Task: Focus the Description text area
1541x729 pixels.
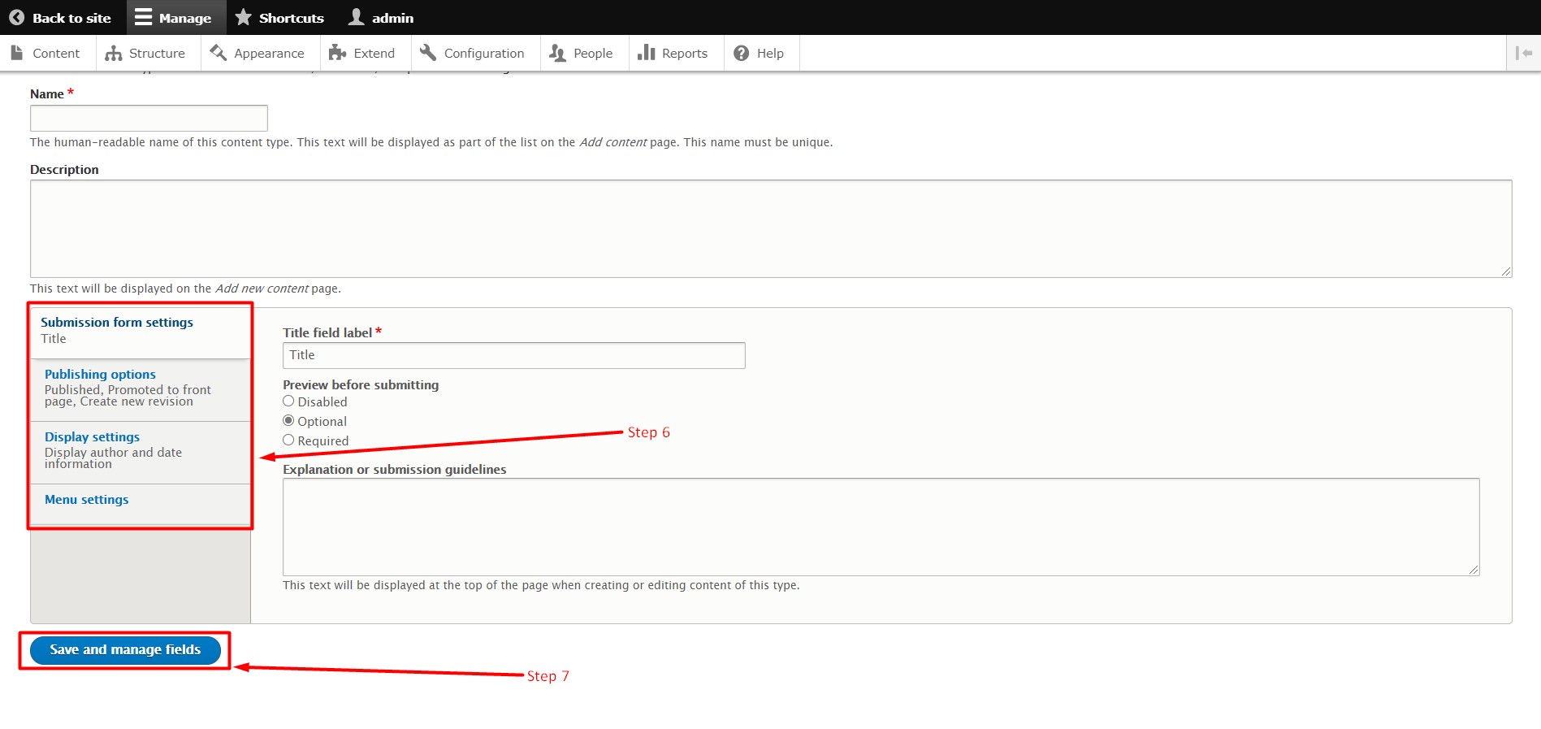Action: (771, 228)
